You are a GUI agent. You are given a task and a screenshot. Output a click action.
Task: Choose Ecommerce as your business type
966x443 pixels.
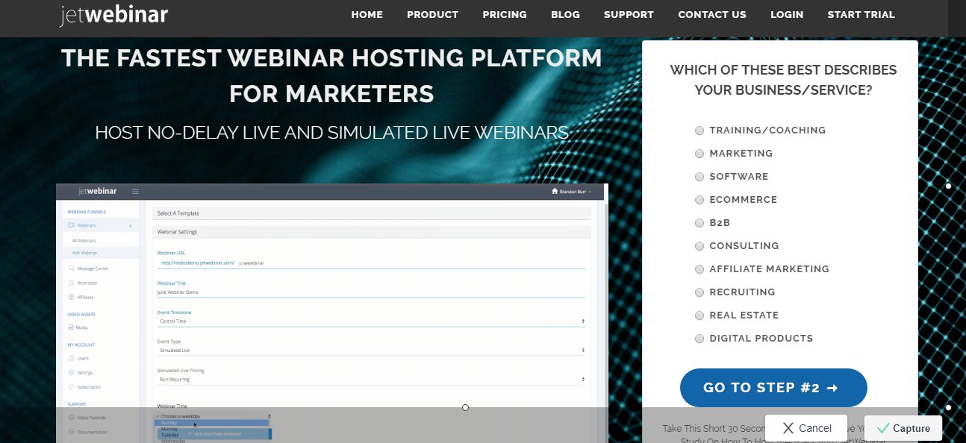tap(699, 200)
